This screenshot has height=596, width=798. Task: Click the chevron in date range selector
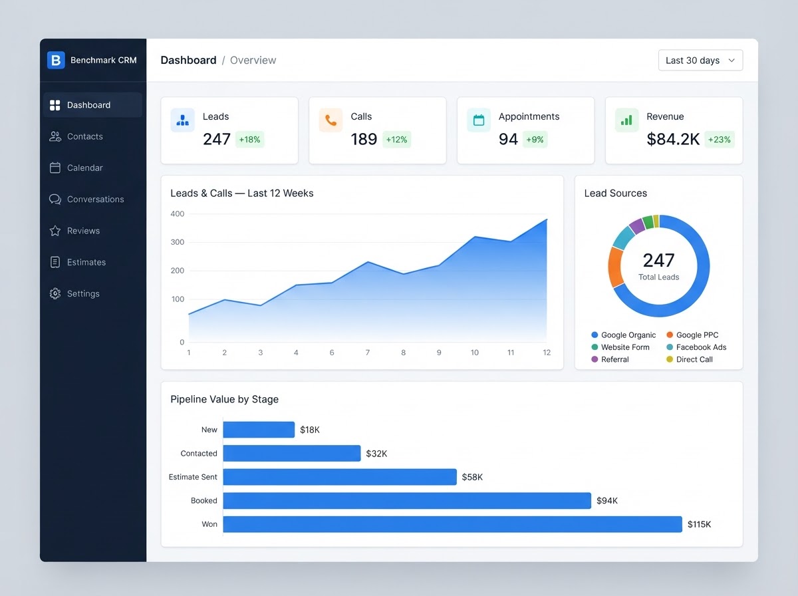coord(731,60)
